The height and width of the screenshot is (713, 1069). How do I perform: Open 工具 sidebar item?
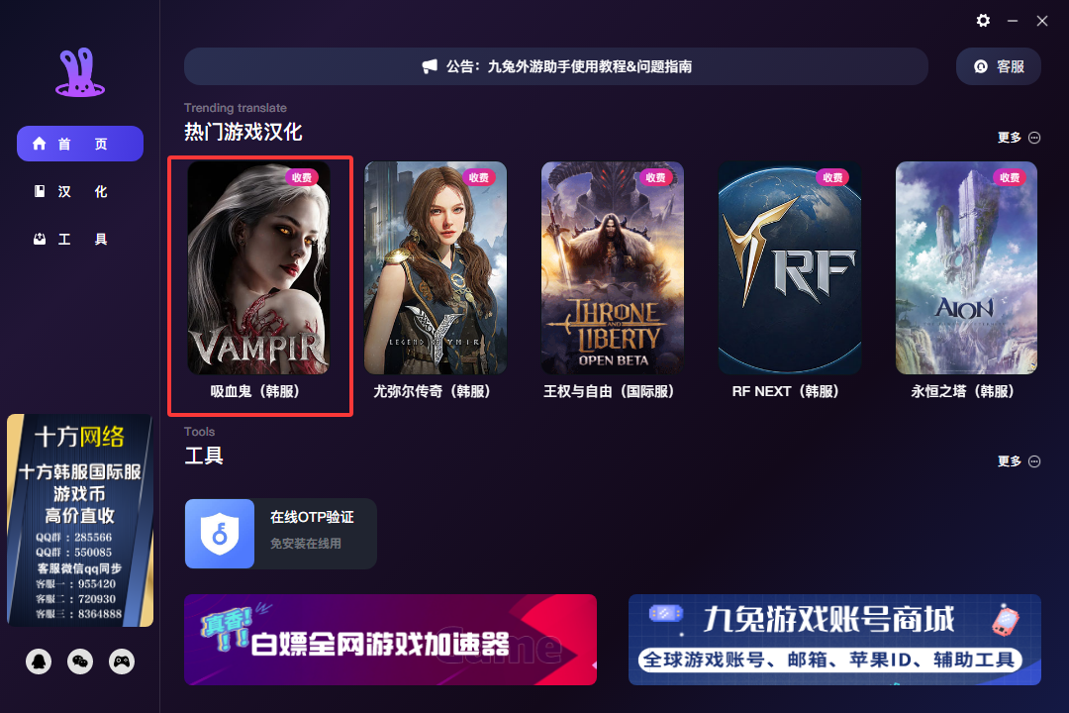(x=80, y=239)
